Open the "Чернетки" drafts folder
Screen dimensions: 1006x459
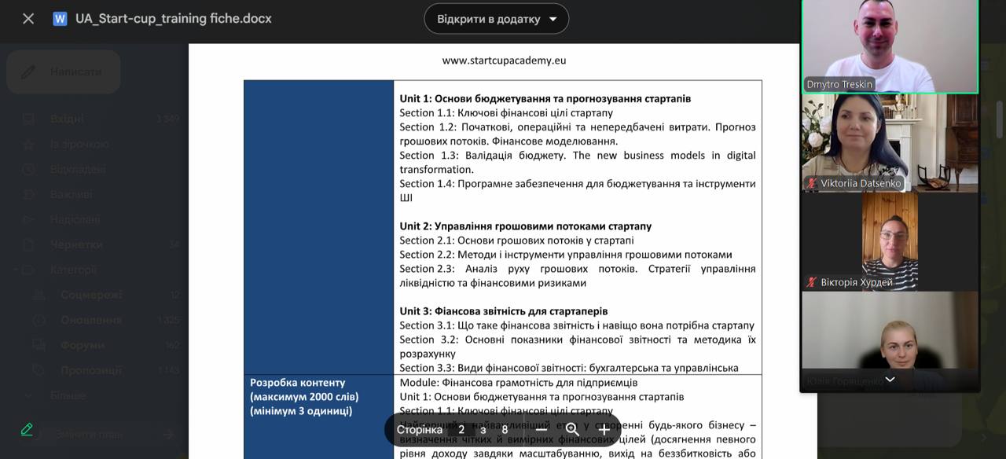76,244
